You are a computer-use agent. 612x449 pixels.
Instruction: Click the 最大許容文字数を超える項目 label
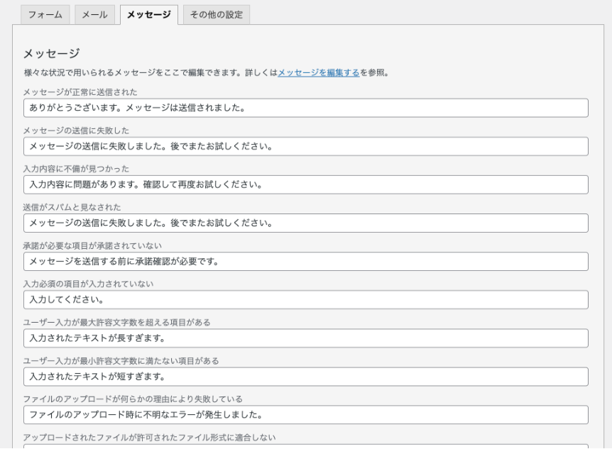pyautogui.click(x=116, y=322)
